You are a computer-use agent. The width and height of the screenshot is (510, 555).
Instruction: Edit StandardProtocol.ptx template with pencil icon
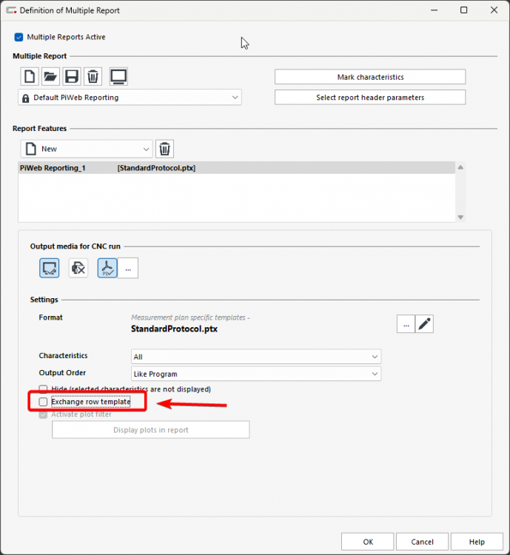coord(424,323)
